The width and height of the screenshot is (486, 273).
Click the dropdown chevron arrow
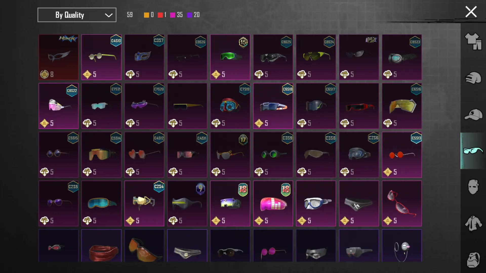(x=109, y=15)
